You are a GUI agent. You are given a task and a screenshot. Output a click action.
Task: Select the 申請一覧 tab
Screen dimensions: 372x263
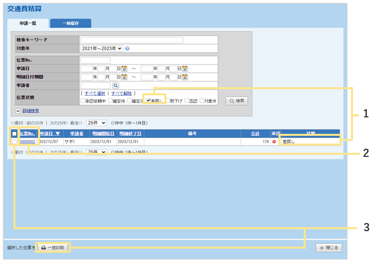(x=28, y=23)
